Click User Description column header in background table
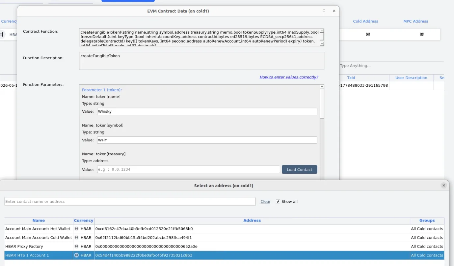The height and width of the screenshot is (266, 454). click(x=411, y=78)
